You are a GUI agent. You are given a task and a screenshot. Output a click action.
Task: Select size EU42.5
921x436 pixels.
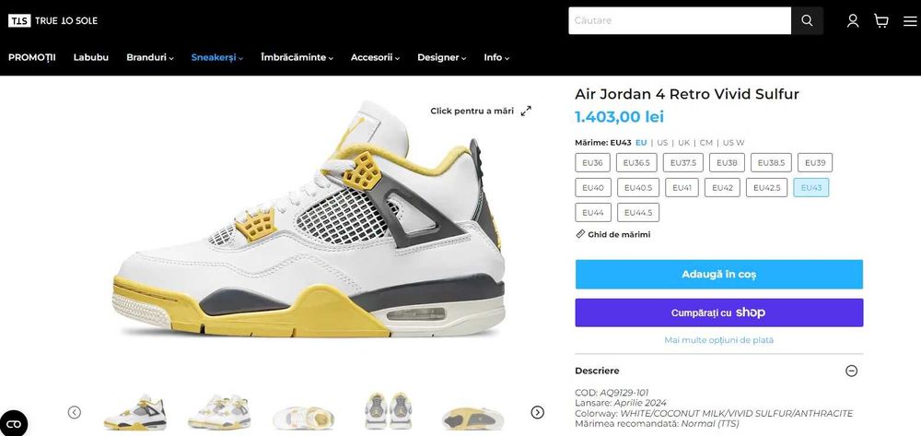coord(766,187)
